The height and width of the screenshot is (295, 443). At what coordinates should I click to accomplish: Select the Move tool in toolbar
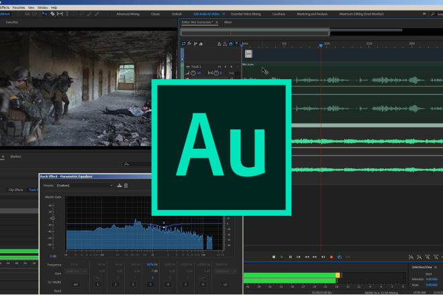45,14
